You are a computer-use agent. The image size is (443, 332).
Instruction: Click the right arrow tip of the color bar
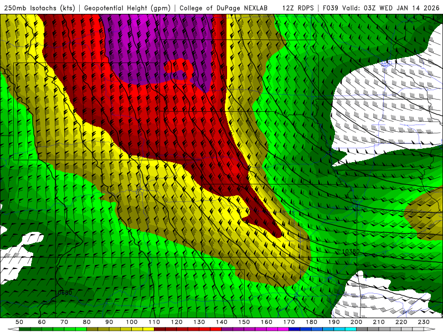point(430,329)
